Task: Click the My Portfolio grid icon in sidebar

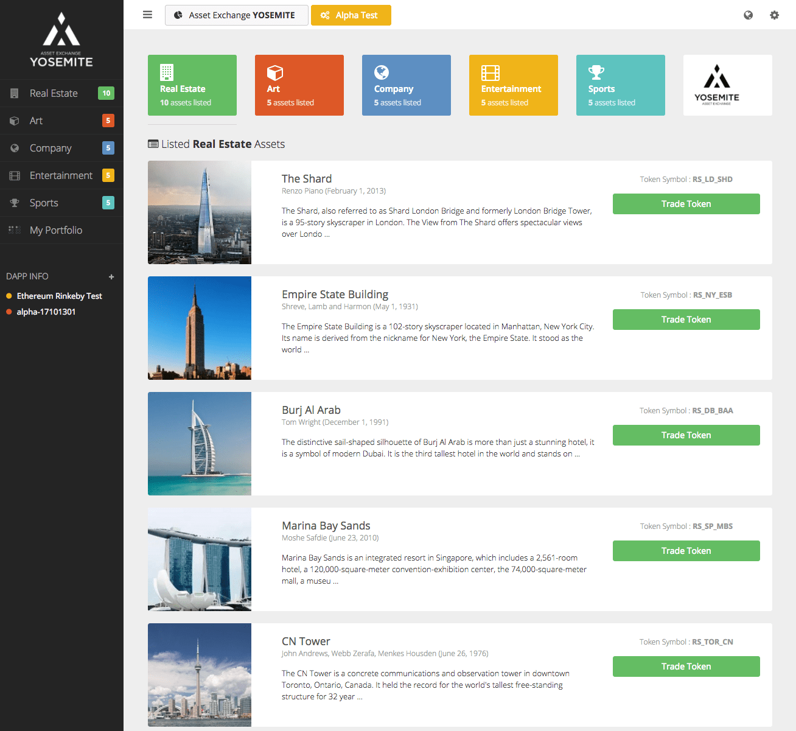Action: click(15, 230)
